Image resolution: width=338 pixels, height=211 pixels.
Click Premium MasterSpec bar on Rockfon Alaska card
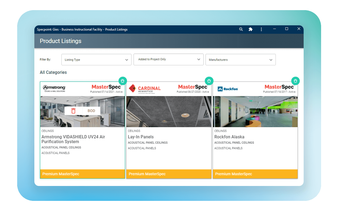tap(255, 174)
